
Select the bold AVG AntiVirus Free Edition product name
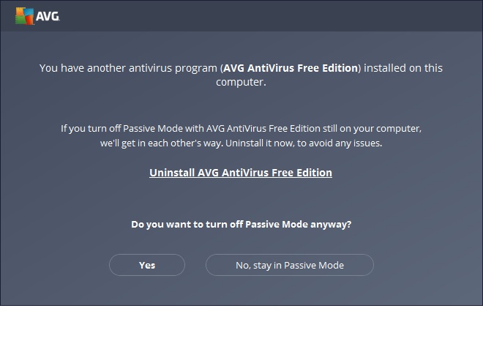291,68
